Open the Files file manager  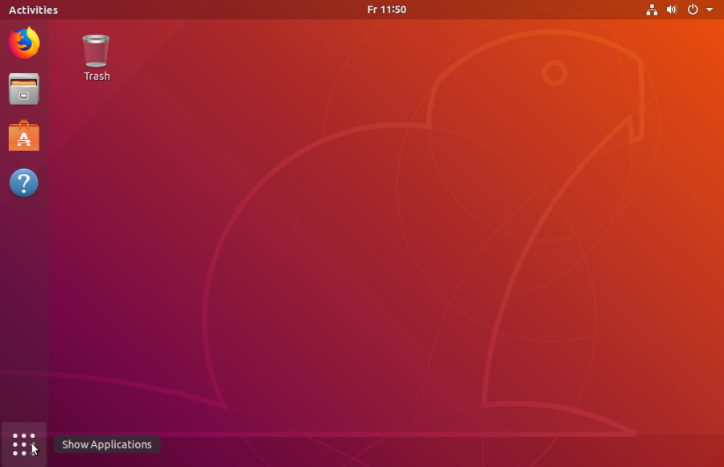[23, 89]
